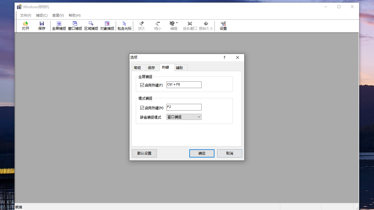Click inside the Ctrl+F8 hotkey field
Image resolution: width=374 pixels, height=210 pixels.
coord(184,85)
